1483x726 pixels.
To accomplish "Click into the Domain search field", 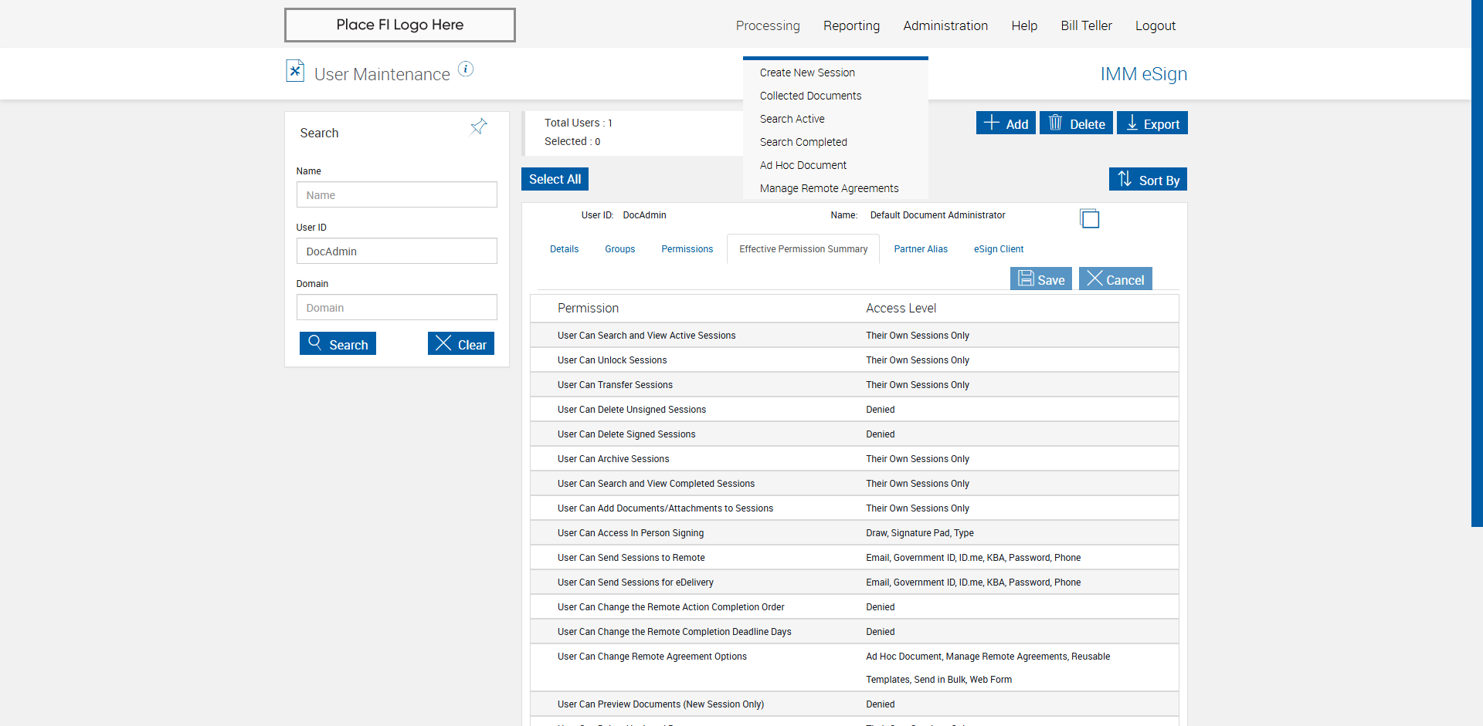I will (x=396, y=307).
